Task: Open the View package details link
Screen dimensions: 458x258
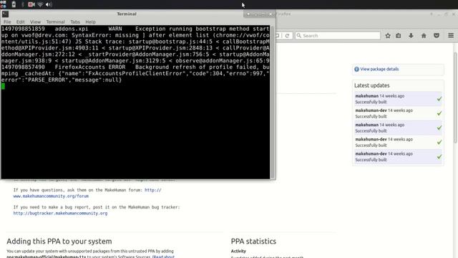Action: click(379, 70)
